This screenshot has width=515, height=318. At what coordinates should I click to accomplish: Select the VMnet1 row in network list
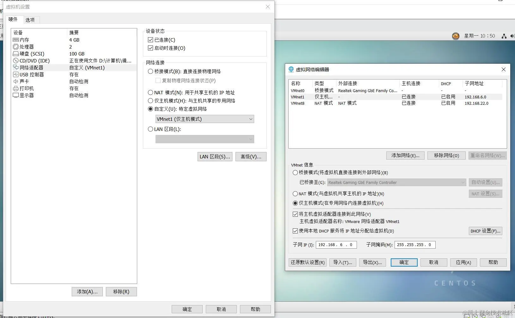pyautogui.click(x=396, y=97)
